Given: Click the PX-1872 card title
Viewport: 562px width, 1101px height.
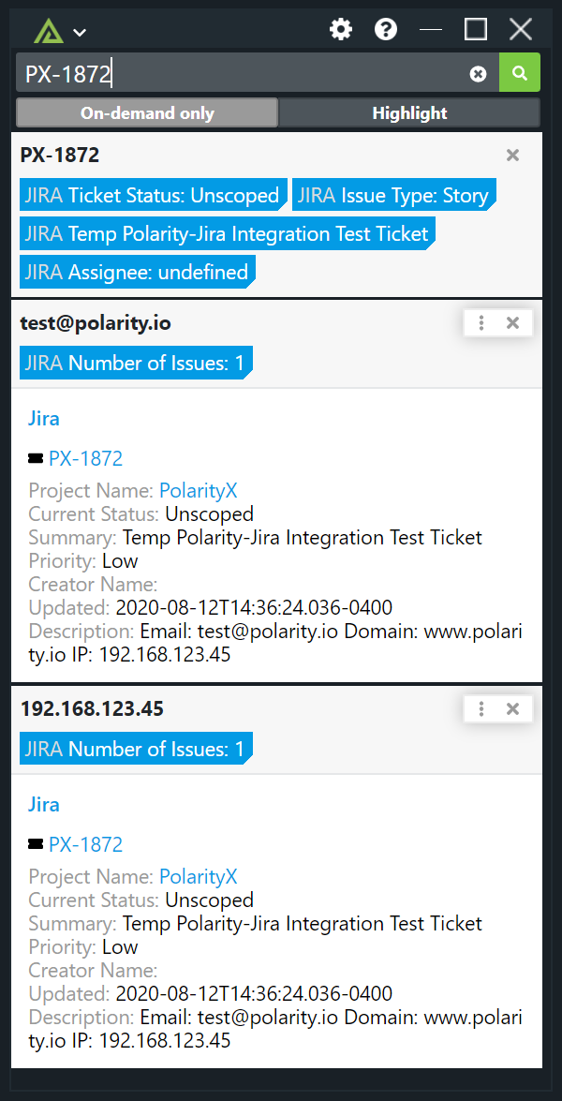Looking at the screenshot, I should point(60,156).
